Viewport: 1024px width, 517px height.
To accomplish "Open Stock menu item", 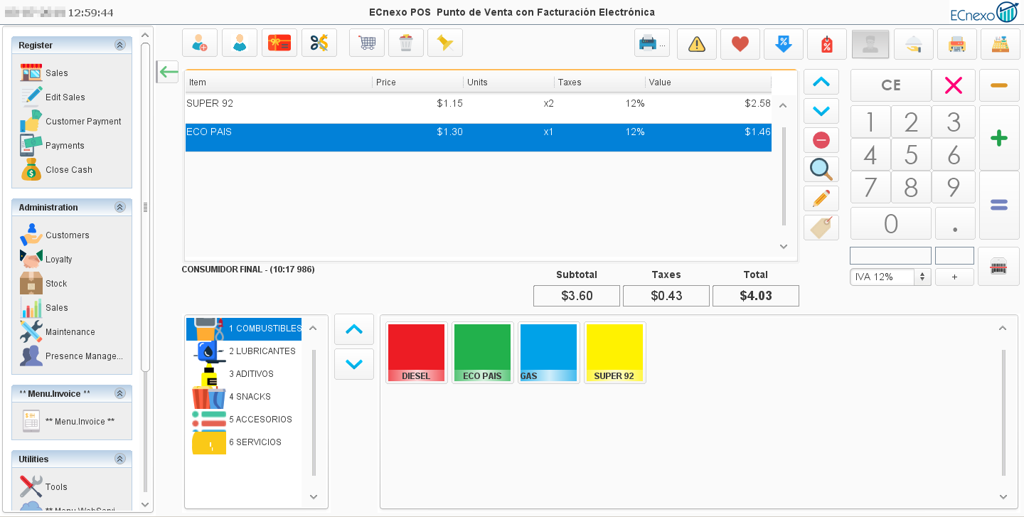I will (43, 283).
